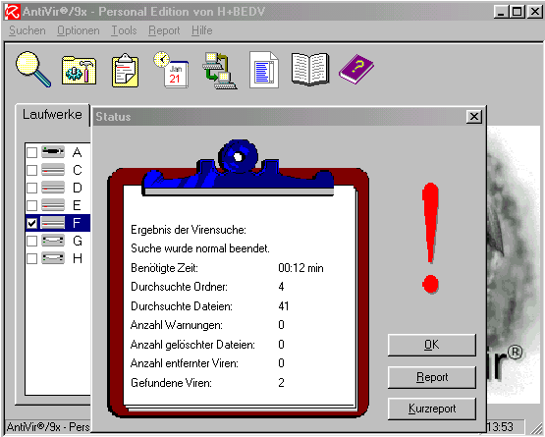The image size is (545, 437).
Task: Open the Tools menu
Action: [124, 30]
